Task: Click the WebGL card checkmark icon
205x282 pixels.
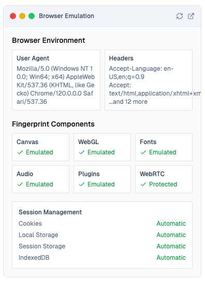Action: (82, 152)
